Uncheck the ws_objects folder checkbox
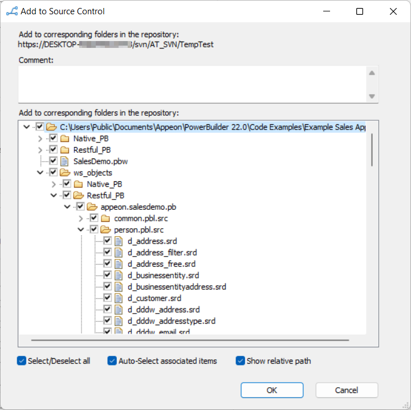The width and height of the screenshot is (411, 410). tap(53, 172)
